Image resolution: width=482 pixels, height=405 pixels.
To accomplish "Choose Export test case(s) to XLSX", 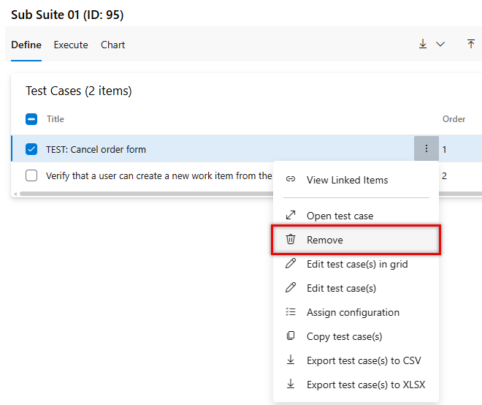I will [x=365, y=385].
